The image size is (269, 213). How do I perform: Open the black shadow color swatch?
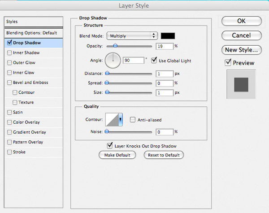(x=168, y=36)
